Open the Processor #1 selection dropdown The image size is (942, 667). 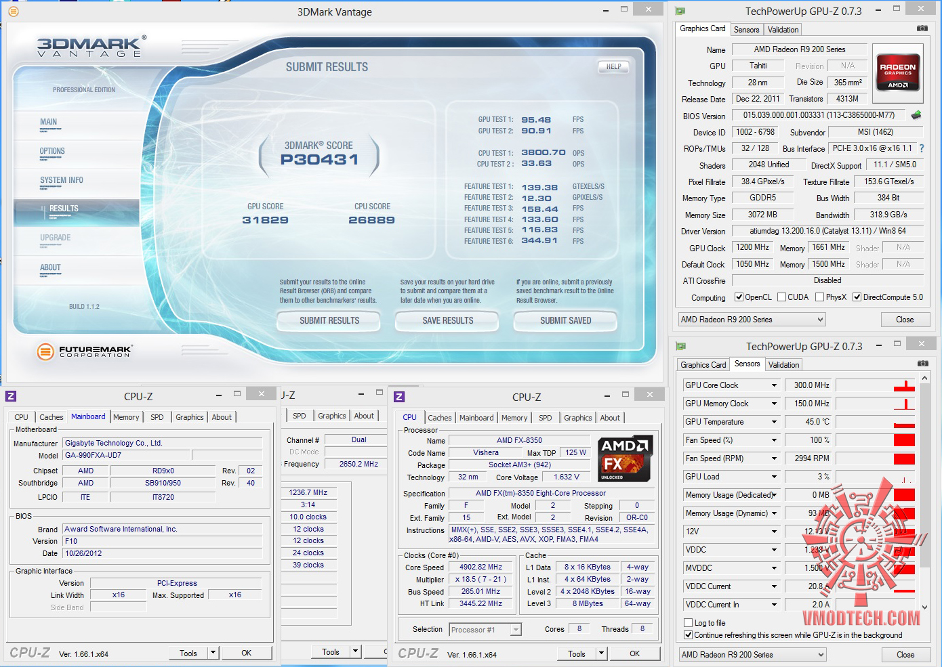485,630
